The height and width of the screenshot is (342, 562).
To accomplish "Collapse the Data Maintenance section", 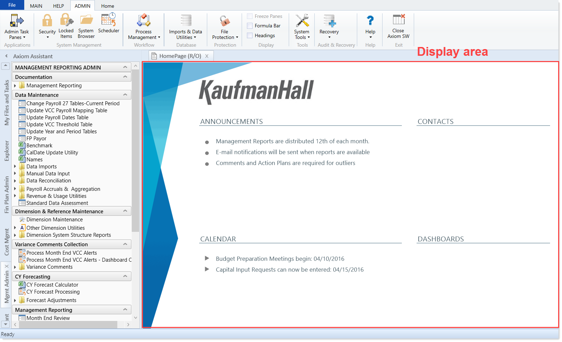I will coord(125,95).
